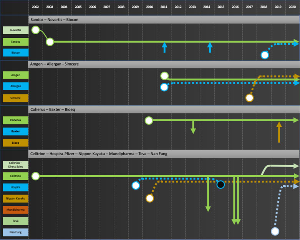Select the Mundipharma orange label

(x=16, y=210)
